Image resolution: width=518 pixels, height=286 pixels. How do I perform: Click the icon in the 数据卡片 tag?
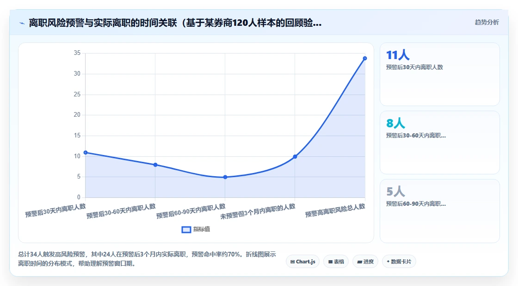point(388,262)
